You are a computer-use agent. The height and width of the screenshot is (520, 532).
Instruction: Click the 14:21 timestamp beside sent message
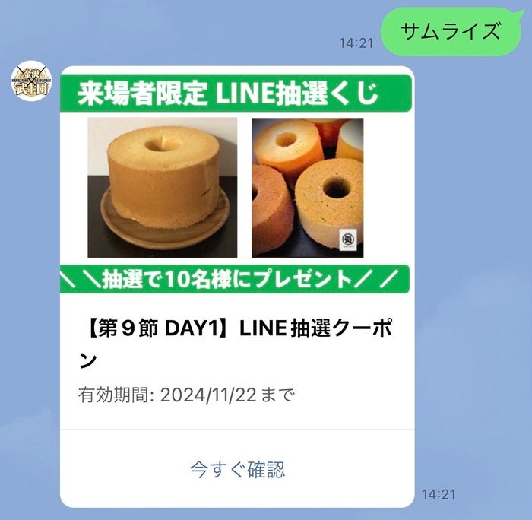356,43
